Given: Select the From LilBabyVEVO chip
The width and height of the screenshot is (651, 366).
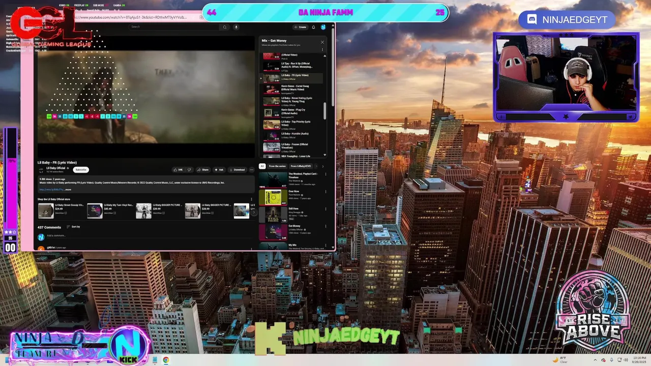Looking at the screenshot, I should coord(301,166).
